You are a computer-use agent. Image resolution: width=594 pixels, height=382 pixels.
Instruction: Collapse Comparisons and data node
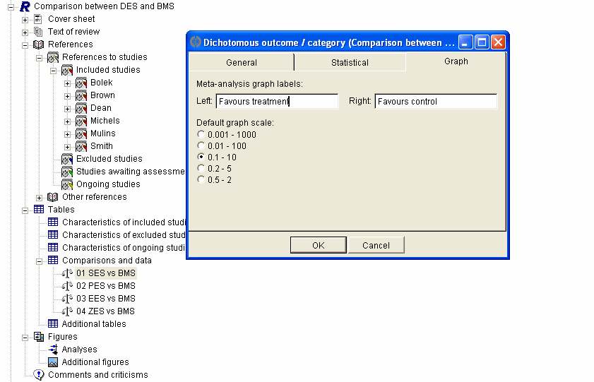point(39,261)
